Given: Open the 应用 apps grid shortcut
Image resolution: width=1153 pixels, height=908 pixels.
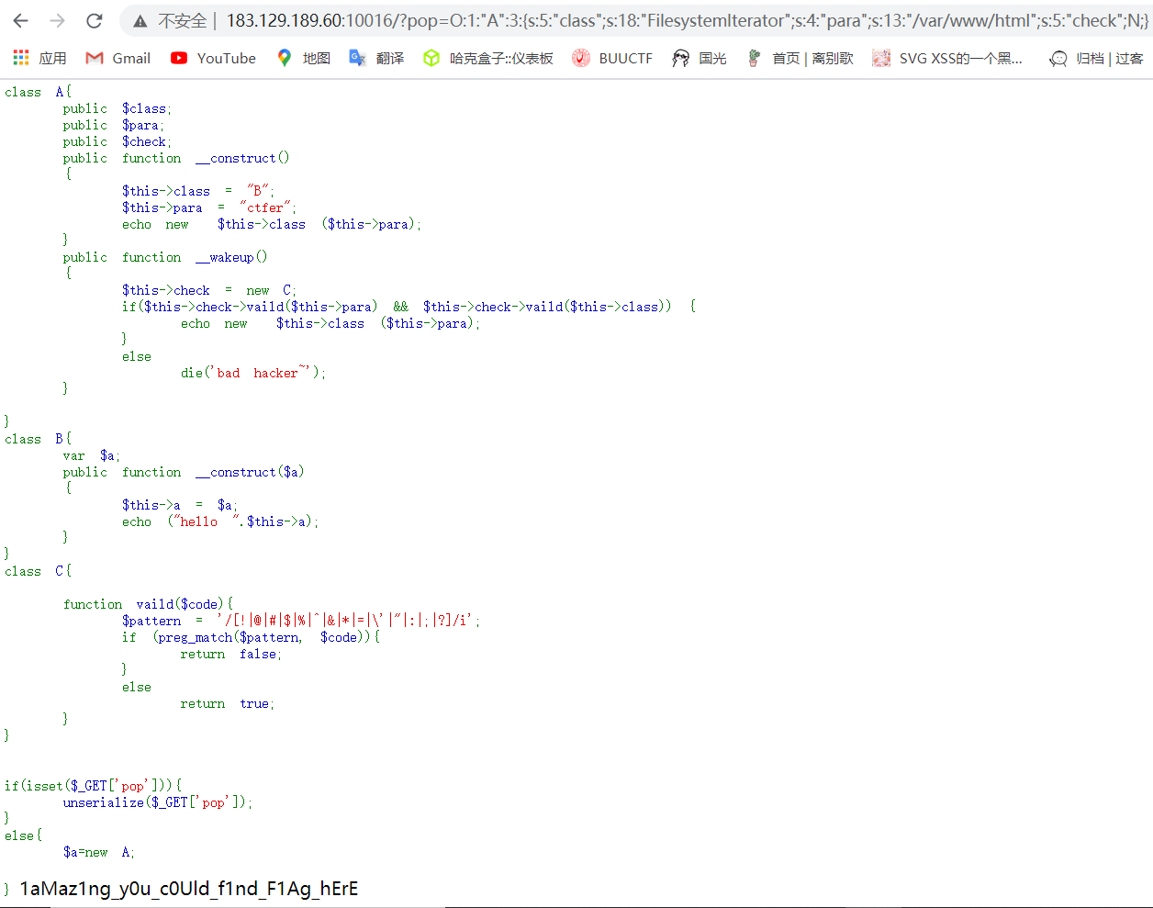Looking at the screenshot, I should [40, 57].
